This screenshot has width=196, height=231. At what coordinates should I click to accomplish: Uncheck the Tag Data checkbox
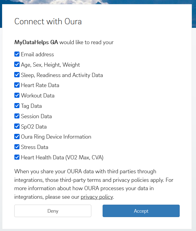tap(17, 106)
